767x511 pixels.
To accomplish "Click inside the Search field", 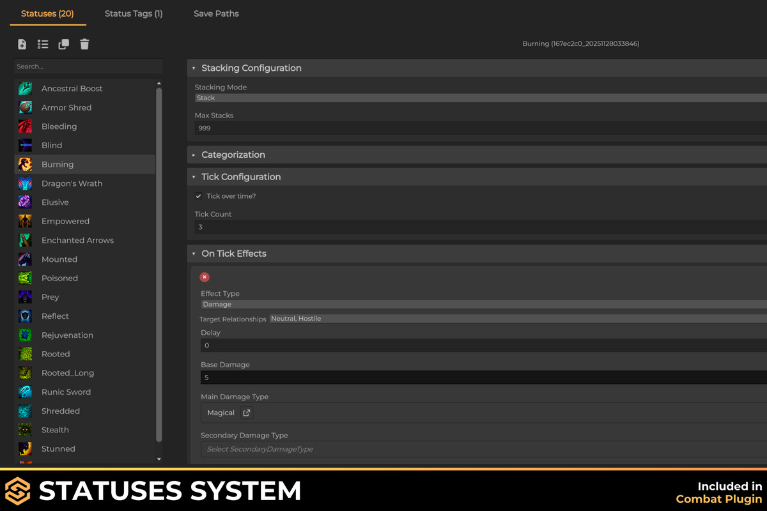I will (88, 66).
